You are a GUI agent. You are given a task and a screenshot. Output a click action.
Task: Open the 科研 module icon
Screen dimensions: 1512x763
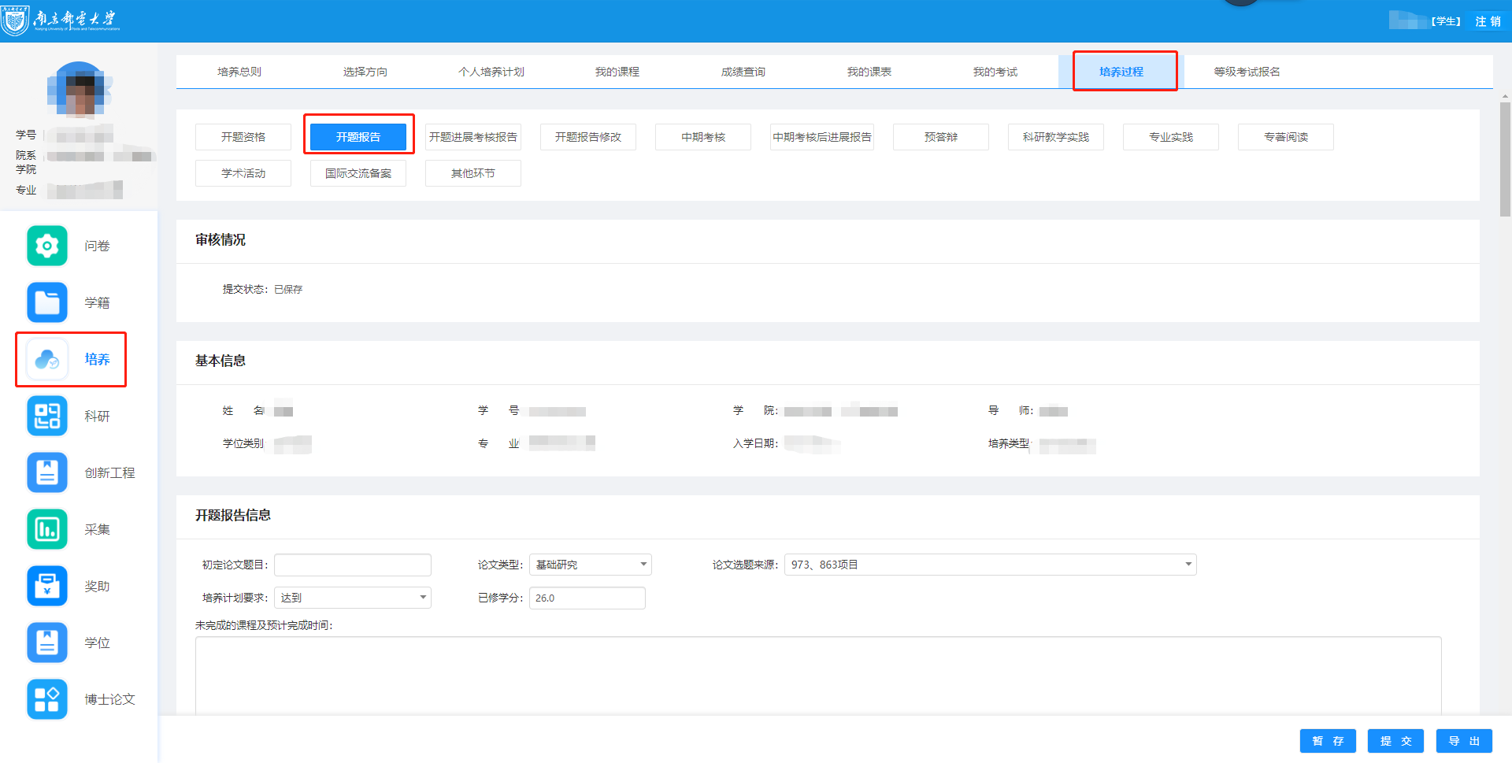[47, 416]
